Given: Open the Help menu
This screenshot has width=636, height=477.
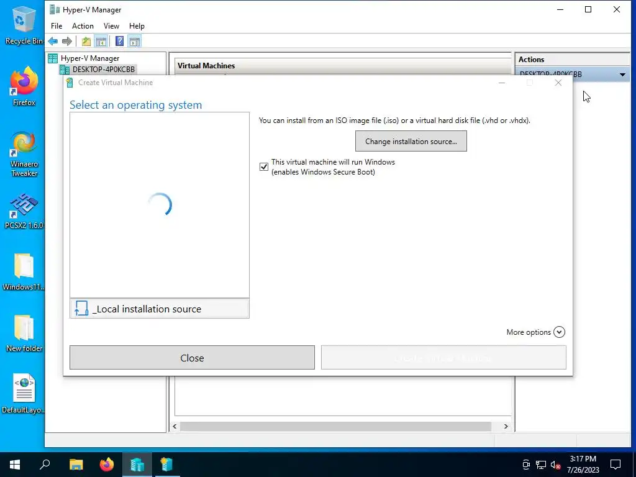Looking at the screenshot, I should click(137, 26).
